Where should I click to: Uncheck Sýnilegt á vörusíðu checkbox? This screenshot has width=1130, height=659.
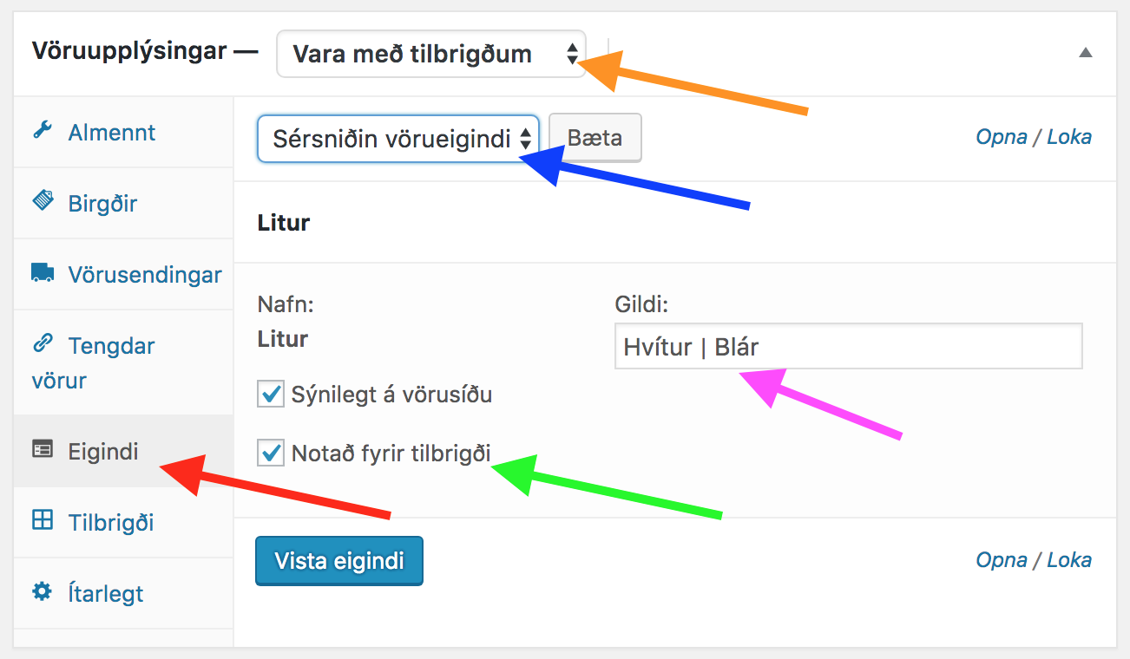pos(272,395)
